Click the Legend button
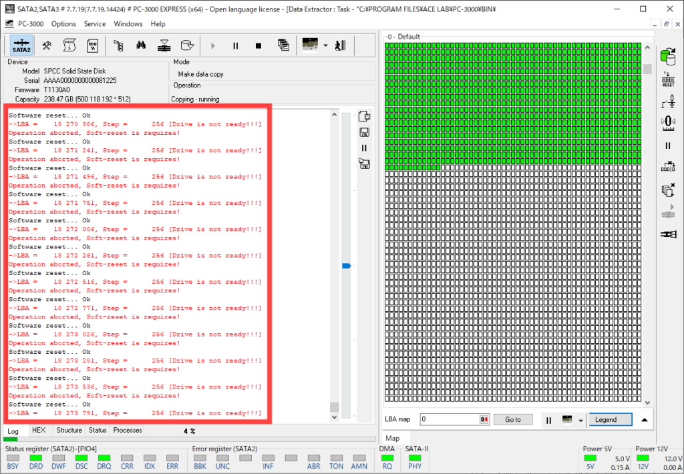 (611, 419)
